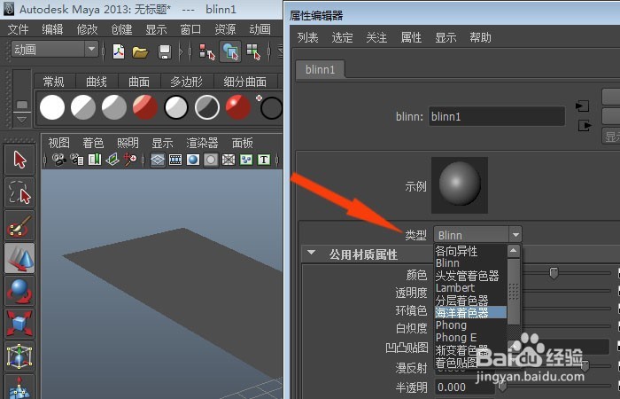Choose Phong E from the type list
This screenshot has width=620, height=399.
pyautogui.click(x=470, y=338)
